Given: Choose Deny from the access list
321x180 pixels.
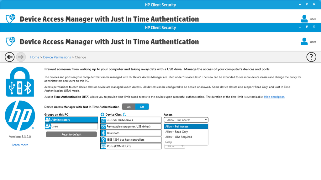Looking at the screenshot, I should pos(186,142).
